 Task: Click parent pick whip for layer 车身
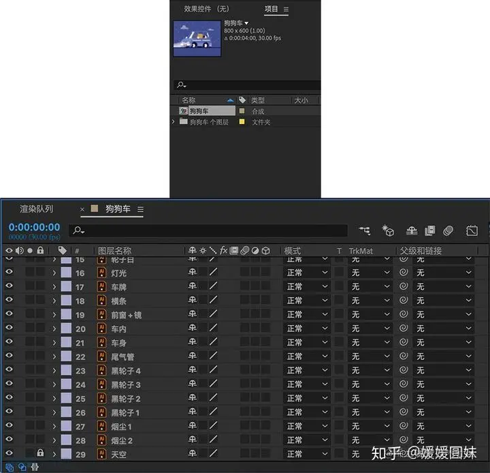(404, 342)
